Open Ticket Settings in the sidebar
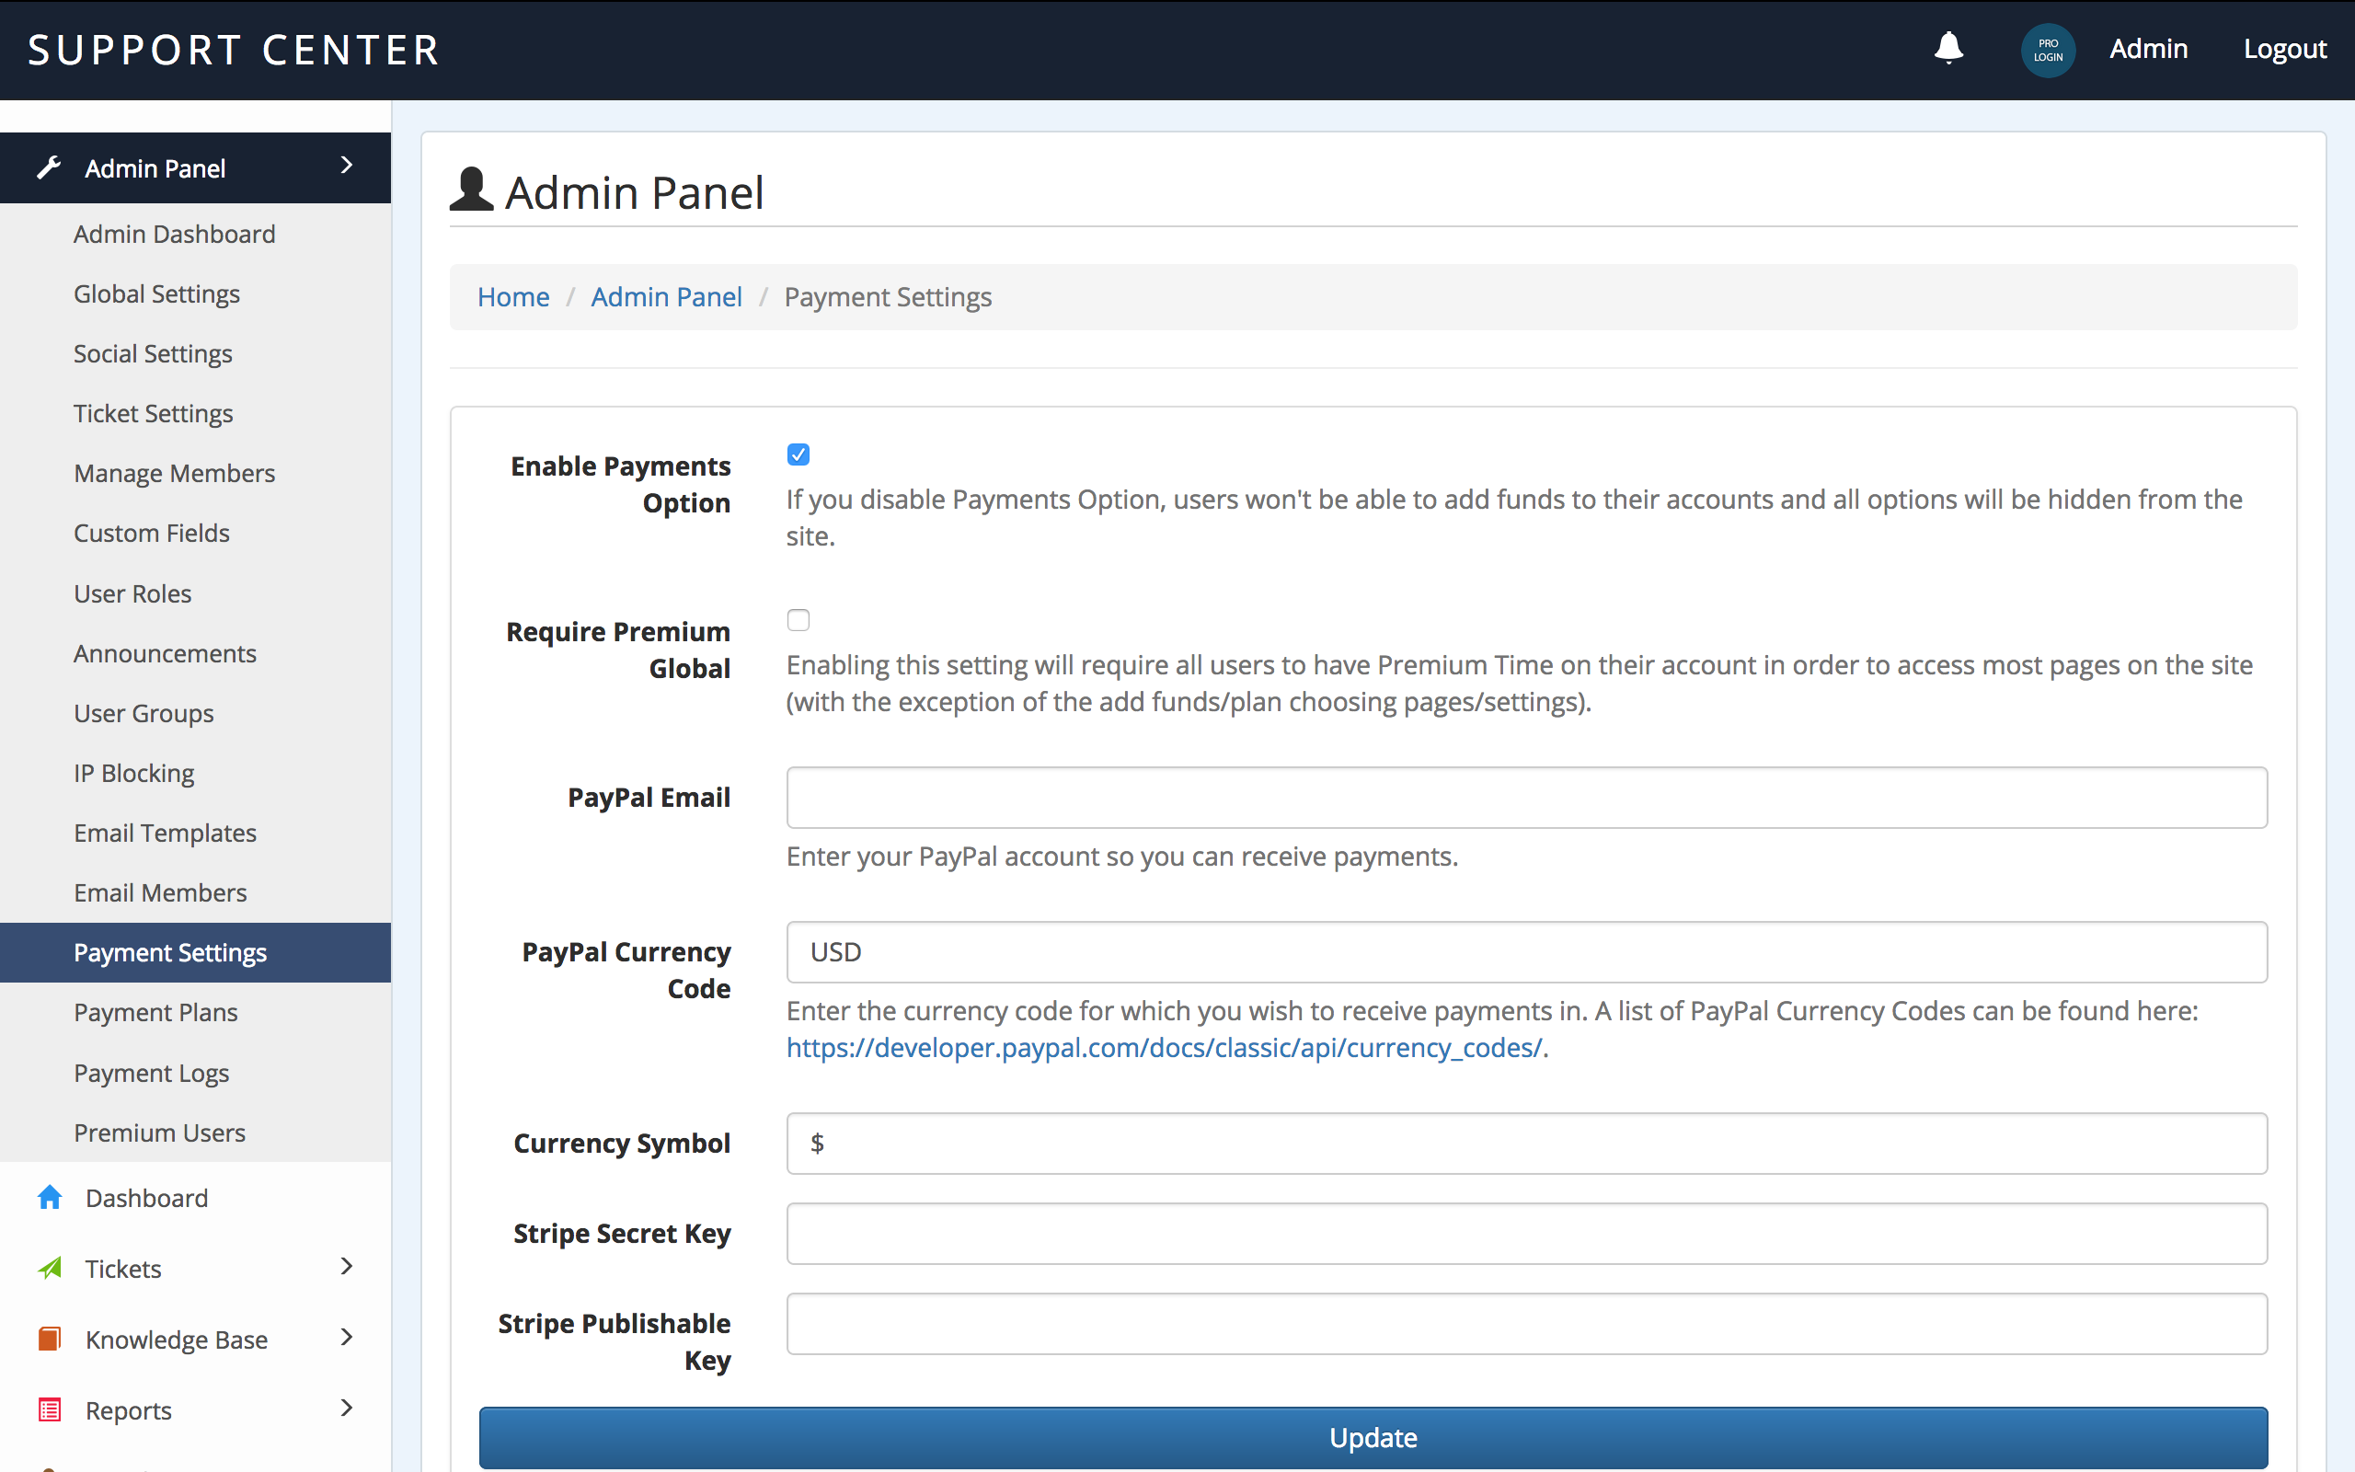Screen dimensions: 2355x1472 [x=154, y=414]
